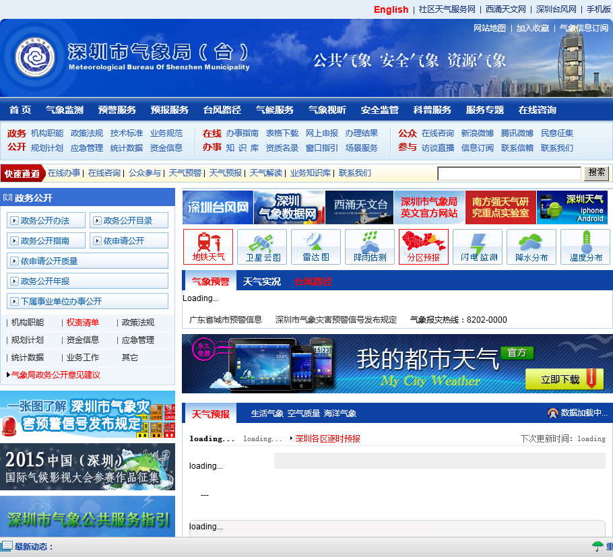Click the 闪电监测 lightning monitoring icon

[x=478, y=247]
